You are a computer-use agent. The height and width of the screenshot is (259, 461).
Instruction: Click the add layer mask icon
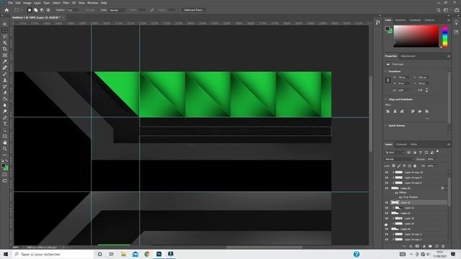pyautogui.click(x=417, y=246)
